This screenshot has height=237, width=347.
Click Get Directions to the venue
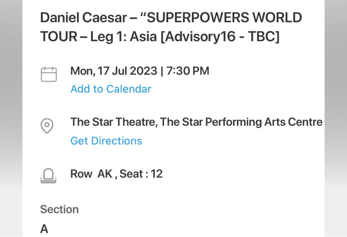tap(106, 140)
